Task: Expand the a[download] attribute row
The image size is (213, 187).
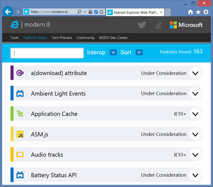Action: click(x=195, y=73)
